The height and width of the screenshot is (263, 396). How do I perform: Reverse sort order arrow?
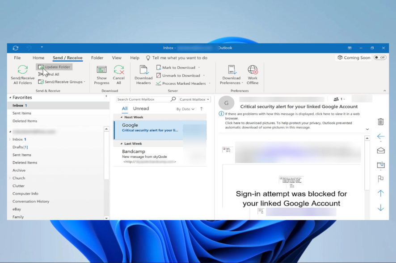tap(201, 109)
